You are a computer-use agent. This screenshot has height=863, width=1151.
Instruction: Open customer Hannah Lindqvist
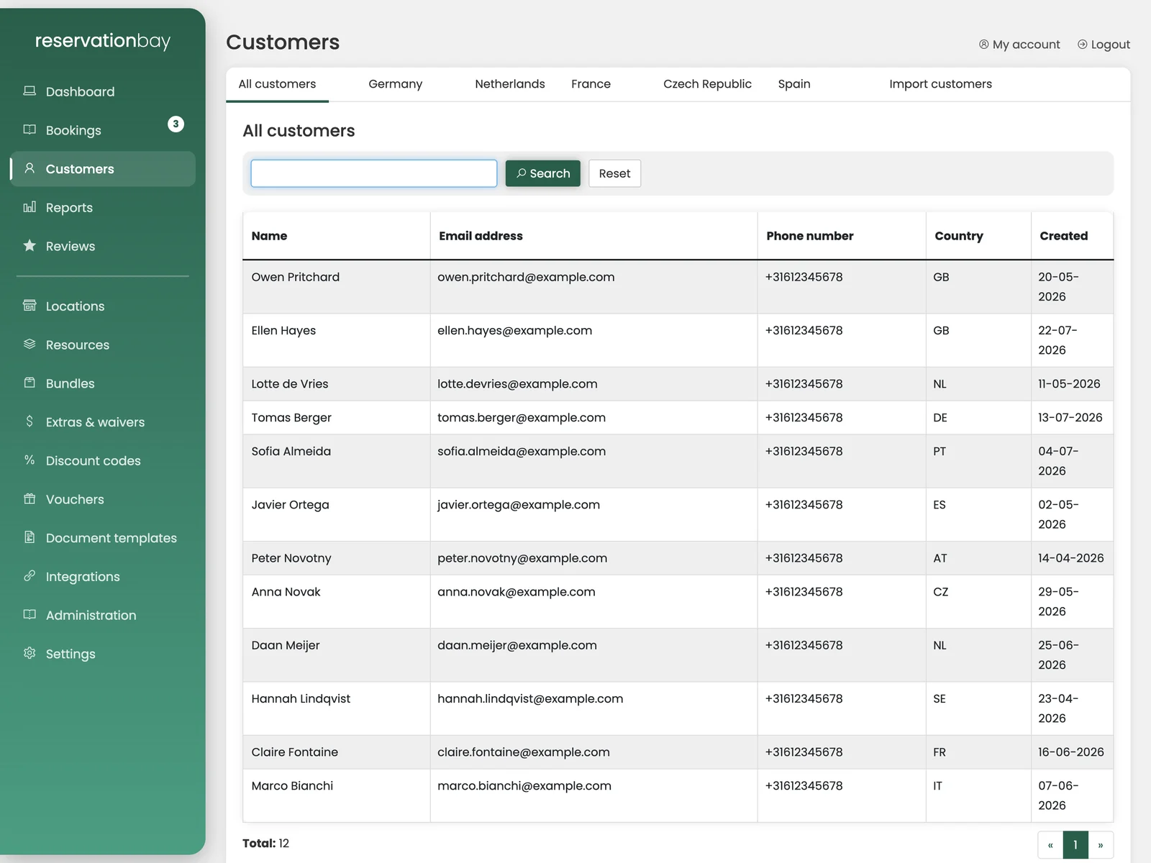(x=301, y=699)
